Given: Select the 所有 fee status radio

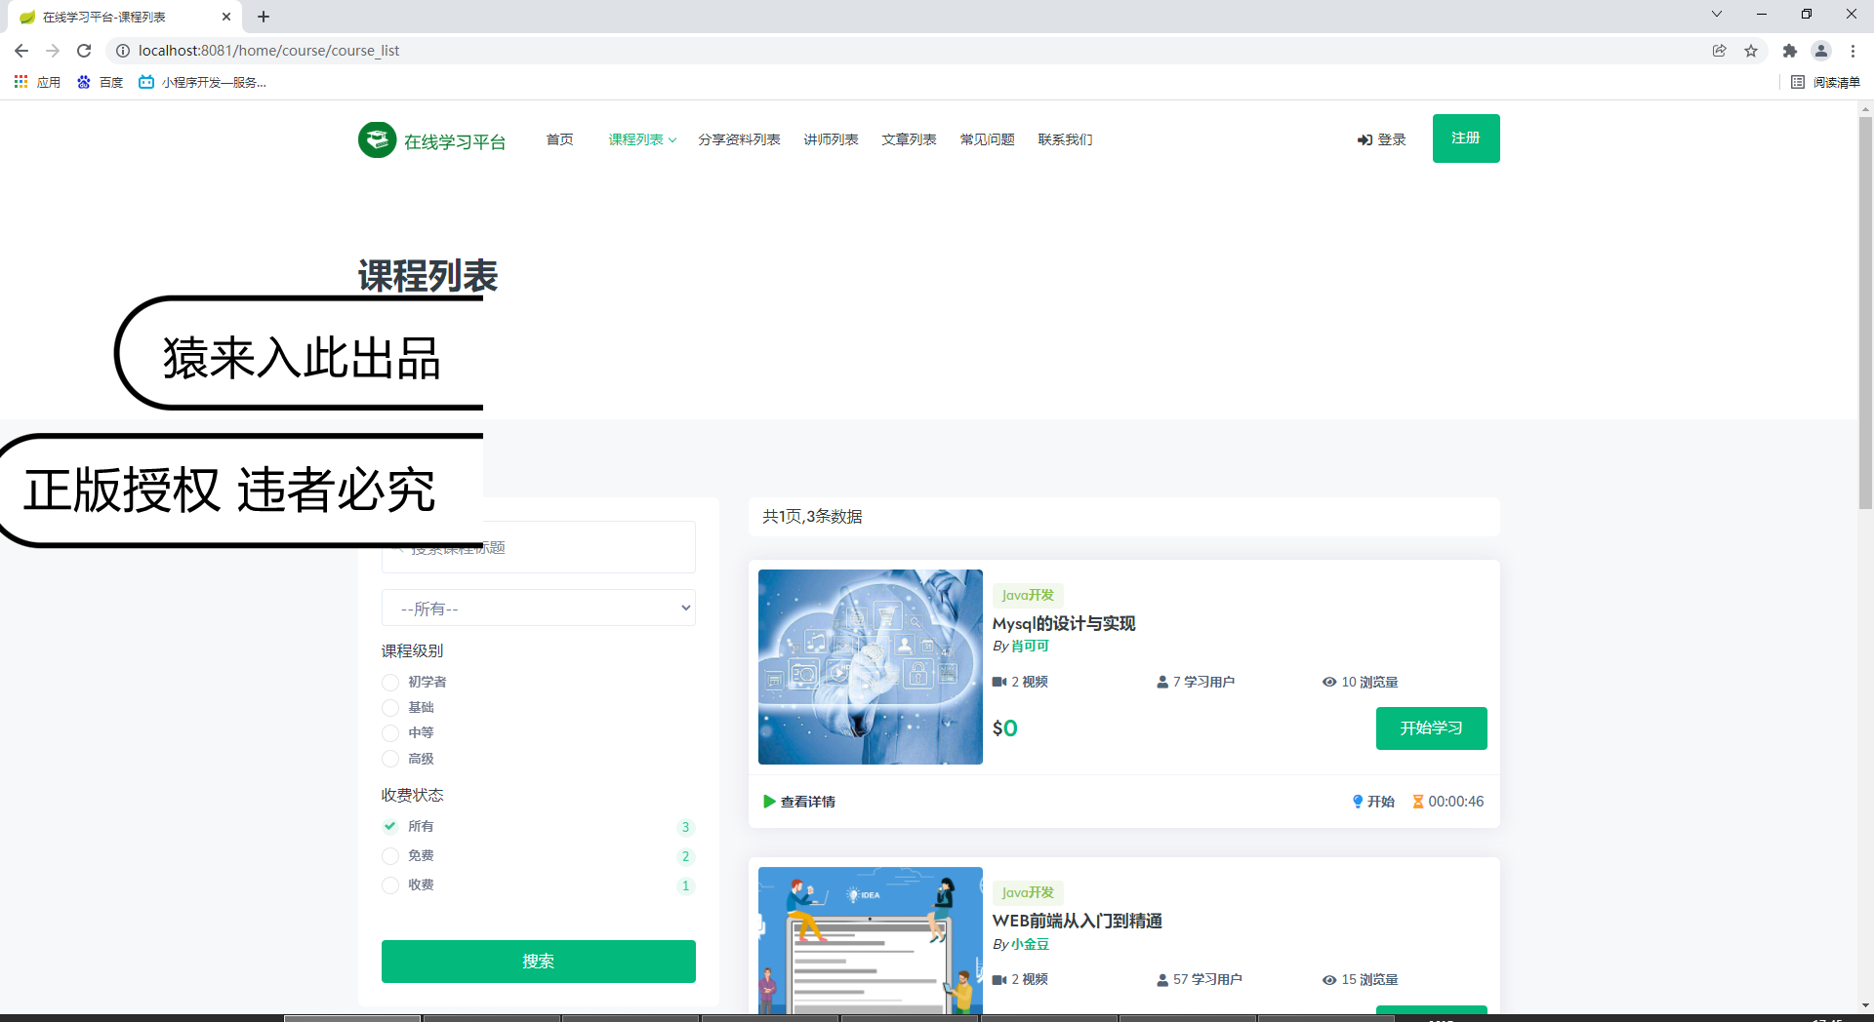Looking at the screenshot, I should (x=390, y=827).
